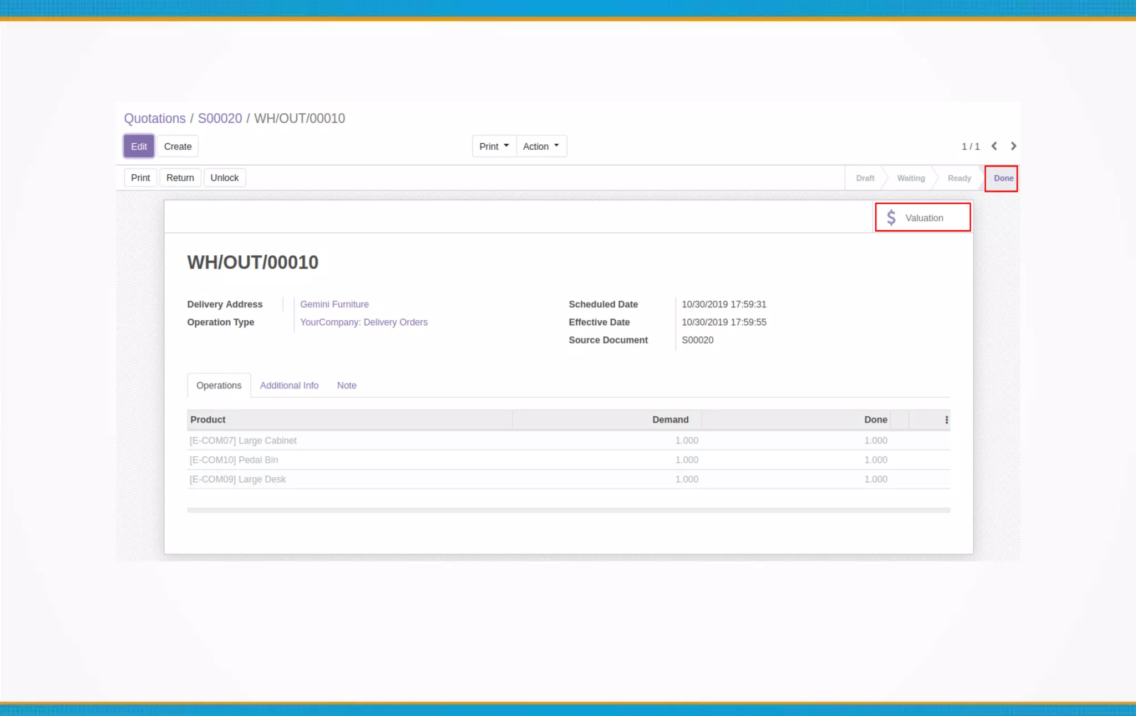Click the Large Cabinet product row
The image size is (1136, 716).
point(243,440)
